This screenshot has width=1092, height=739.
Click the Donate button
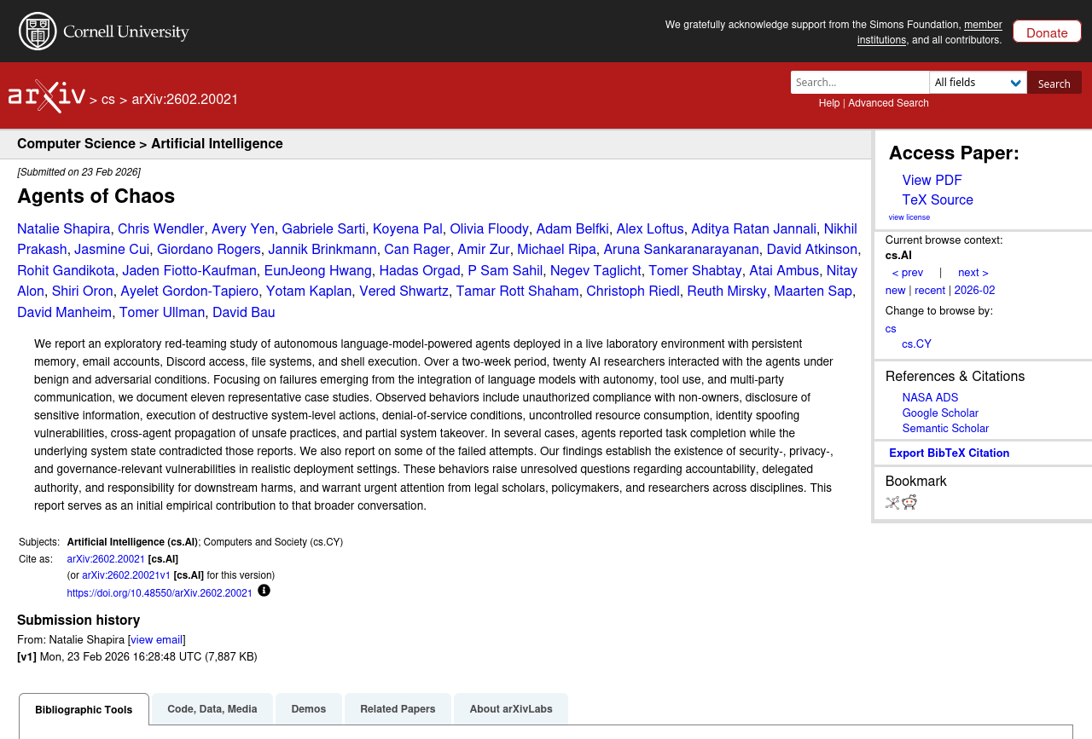(1046, 32)
